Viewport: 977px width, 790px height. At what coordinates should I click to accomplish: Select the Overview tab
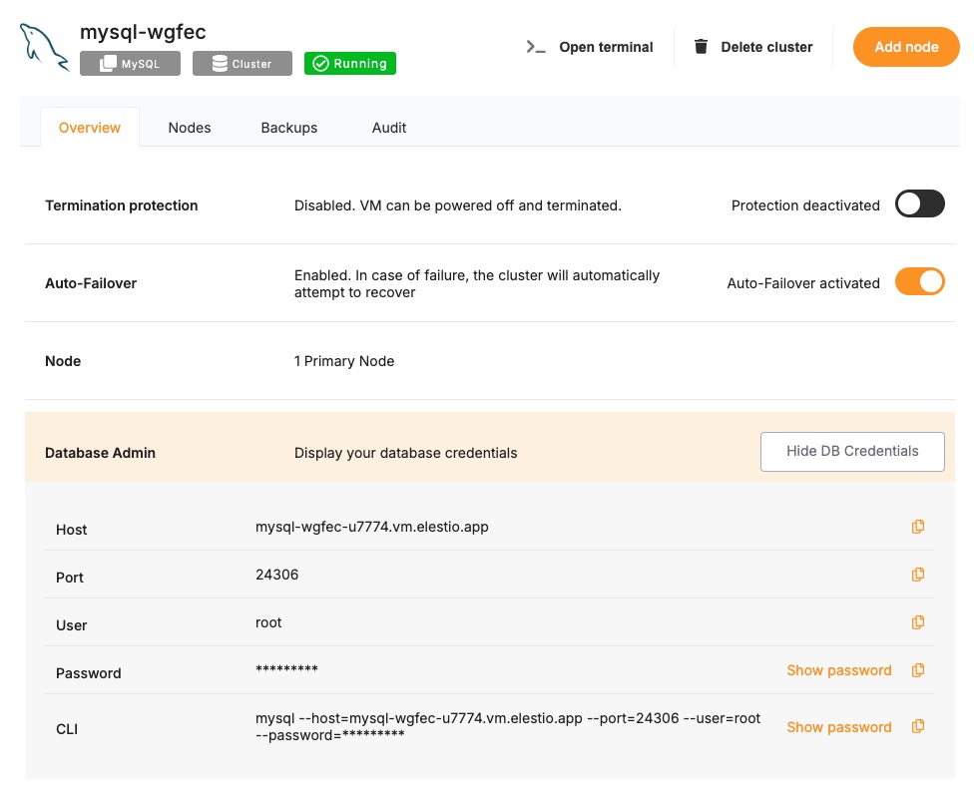point(90,128)
